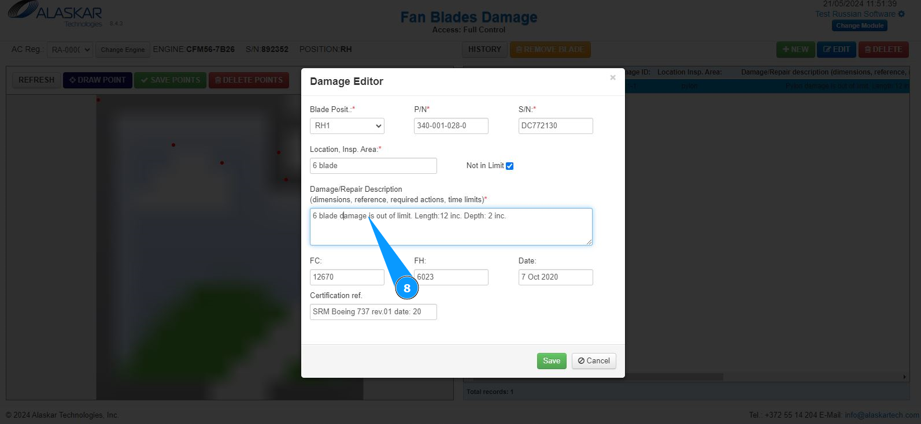Screen dimensions: 921x424
Task: Open the Date field picker
Action: (555, 277)
